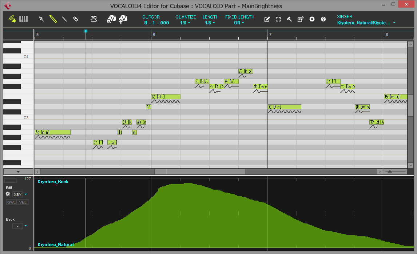Click the peak of the green XSY curve
The image size is (417, 254).
(x=188, y=184)
